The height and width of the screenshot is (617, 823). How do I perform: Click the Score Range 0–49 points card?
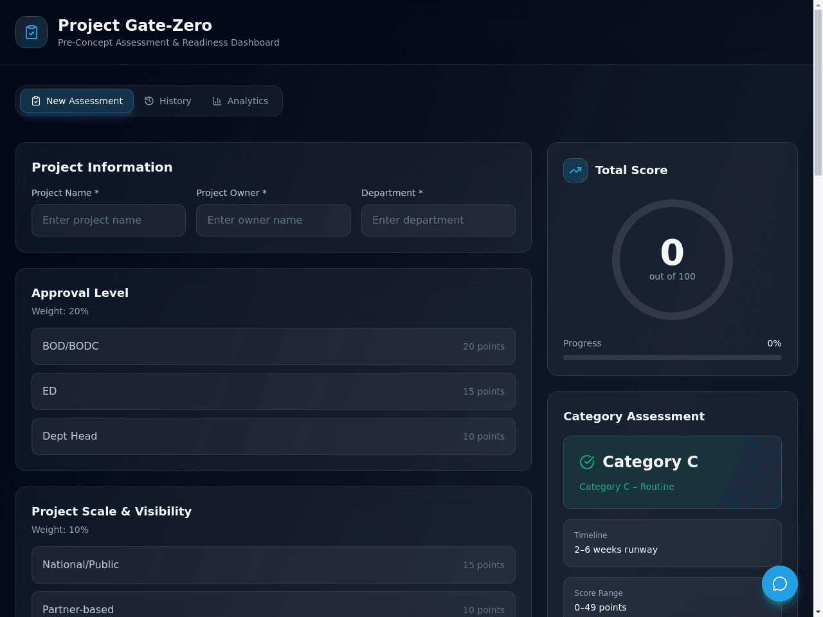tap(673, 598)
